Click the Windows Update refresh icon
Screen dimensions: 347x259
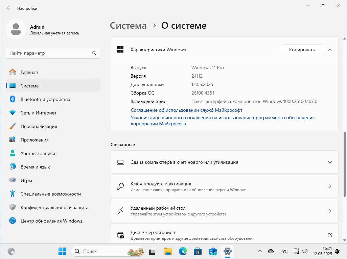click(13, 221)
